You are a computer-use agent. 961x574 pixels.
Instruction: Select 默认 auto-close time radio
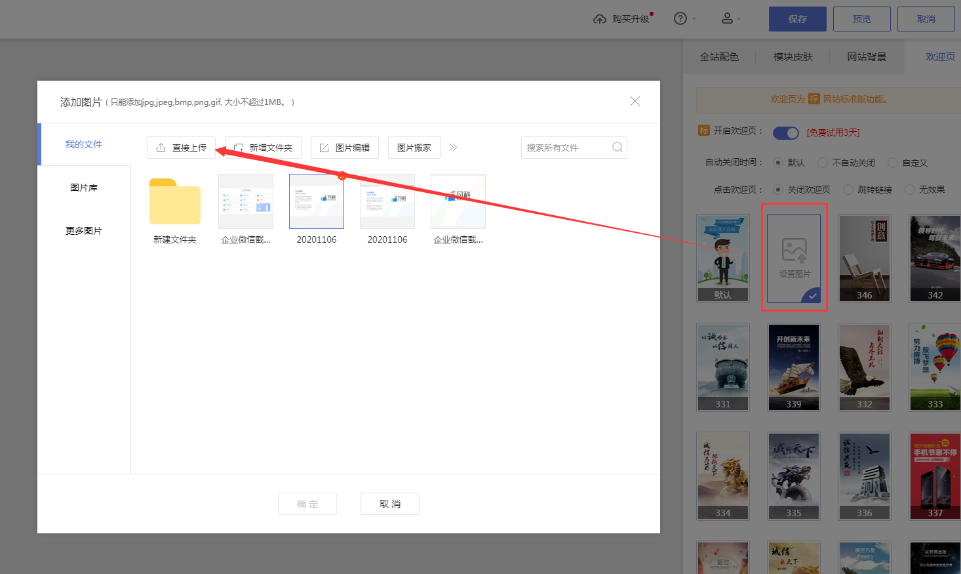pyautogui.click(x=778, y=163)
